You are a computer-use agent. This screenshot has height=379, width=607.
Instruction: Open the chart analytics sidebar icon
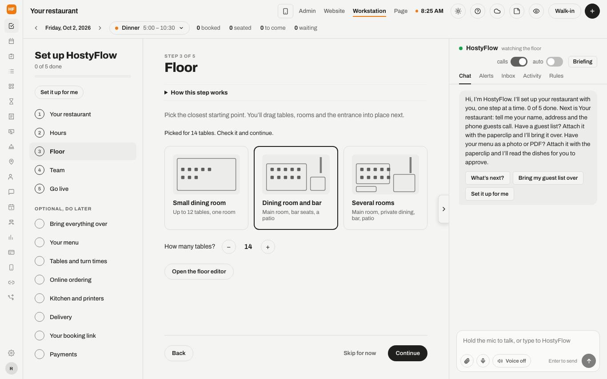click(x=12, y=237)
